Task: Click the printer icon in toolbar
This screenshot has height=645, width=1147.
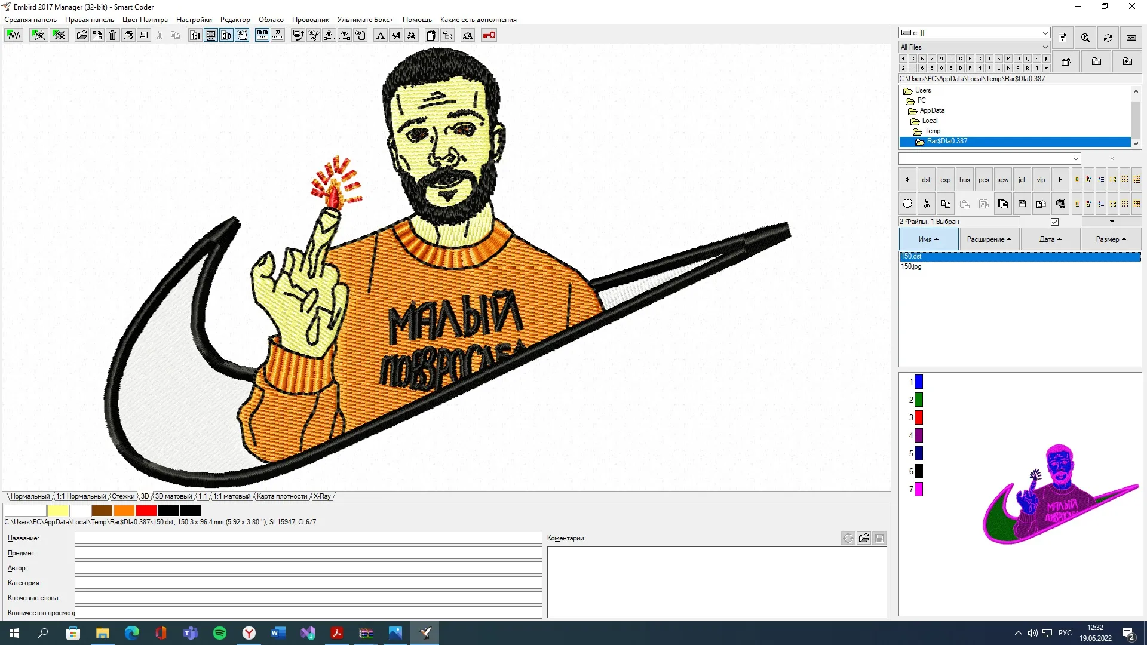Action: [x=128, y=35]
